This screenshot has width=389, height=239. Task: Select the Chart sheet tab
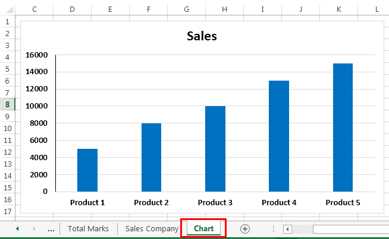coord(203,228)
